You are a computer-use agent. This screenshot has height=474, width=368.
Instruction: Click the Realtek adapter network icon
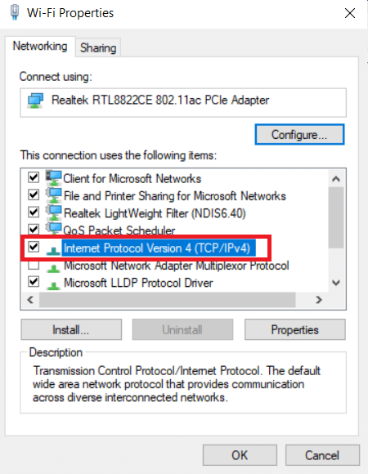35,101
